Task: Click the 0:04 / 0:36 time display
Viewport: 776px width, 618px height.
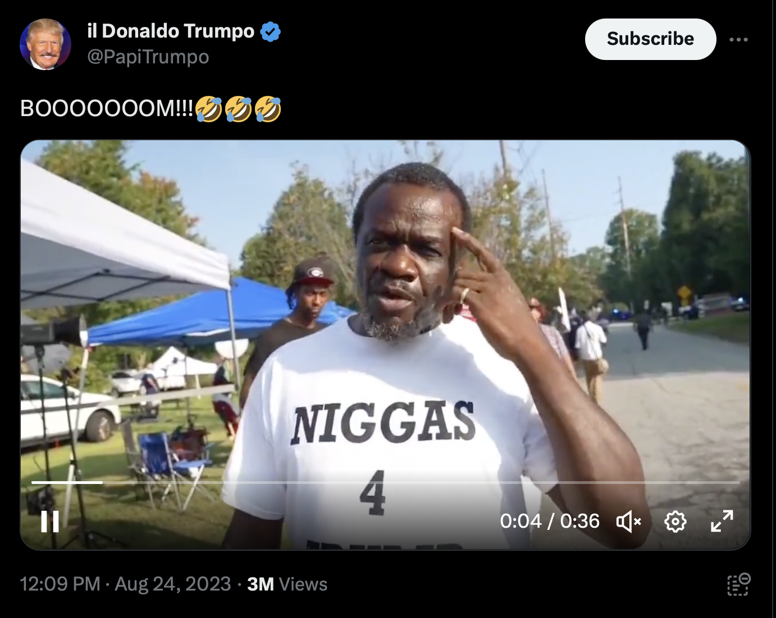Action: click(550, 521)
